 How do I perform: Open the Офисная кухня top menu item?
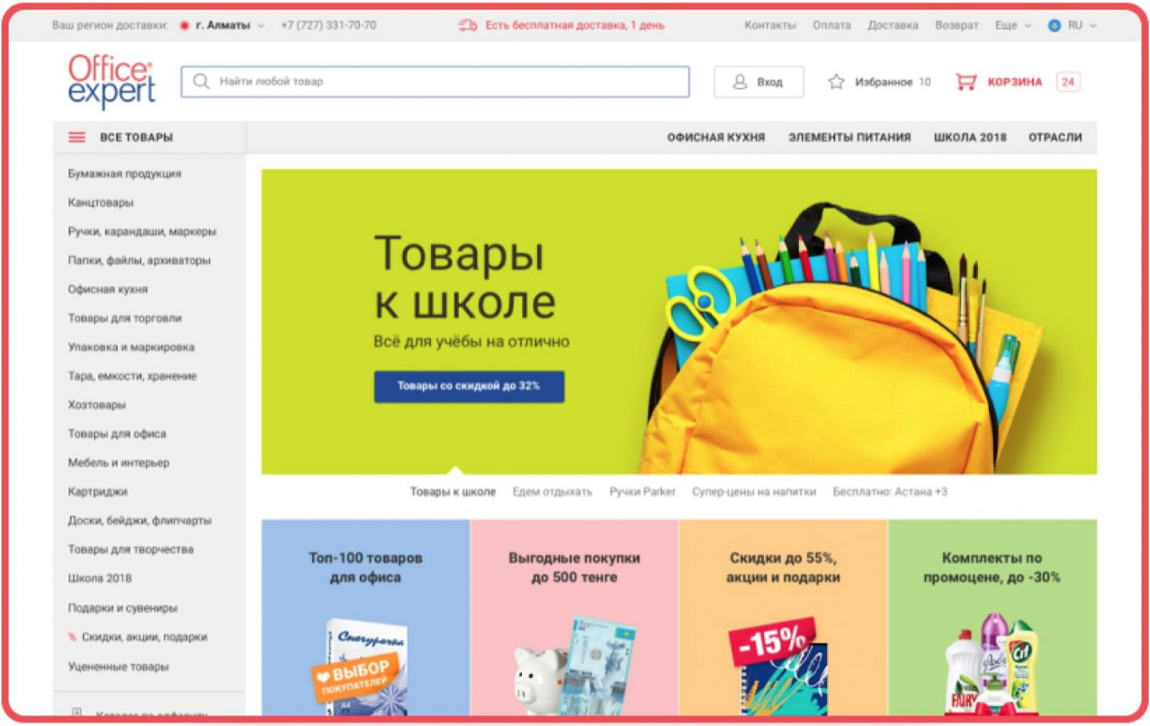tap(715, 138)
